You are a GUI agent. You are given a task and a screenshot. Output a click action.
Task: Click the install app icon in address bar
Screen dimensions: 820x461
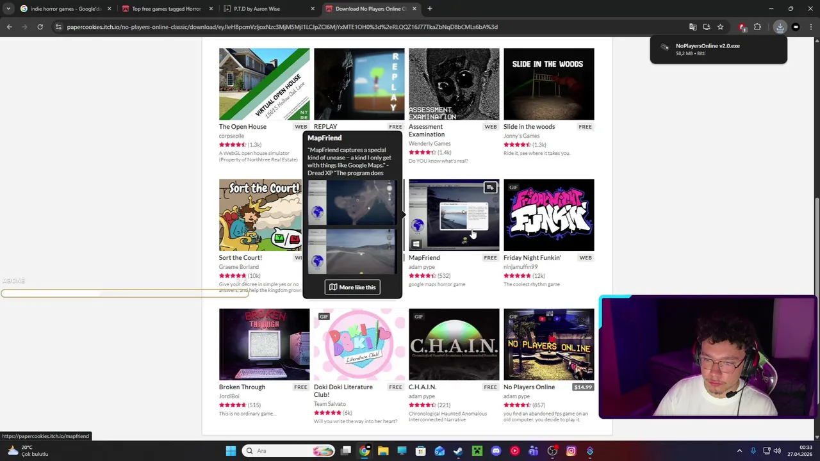(x=707, y=27)
